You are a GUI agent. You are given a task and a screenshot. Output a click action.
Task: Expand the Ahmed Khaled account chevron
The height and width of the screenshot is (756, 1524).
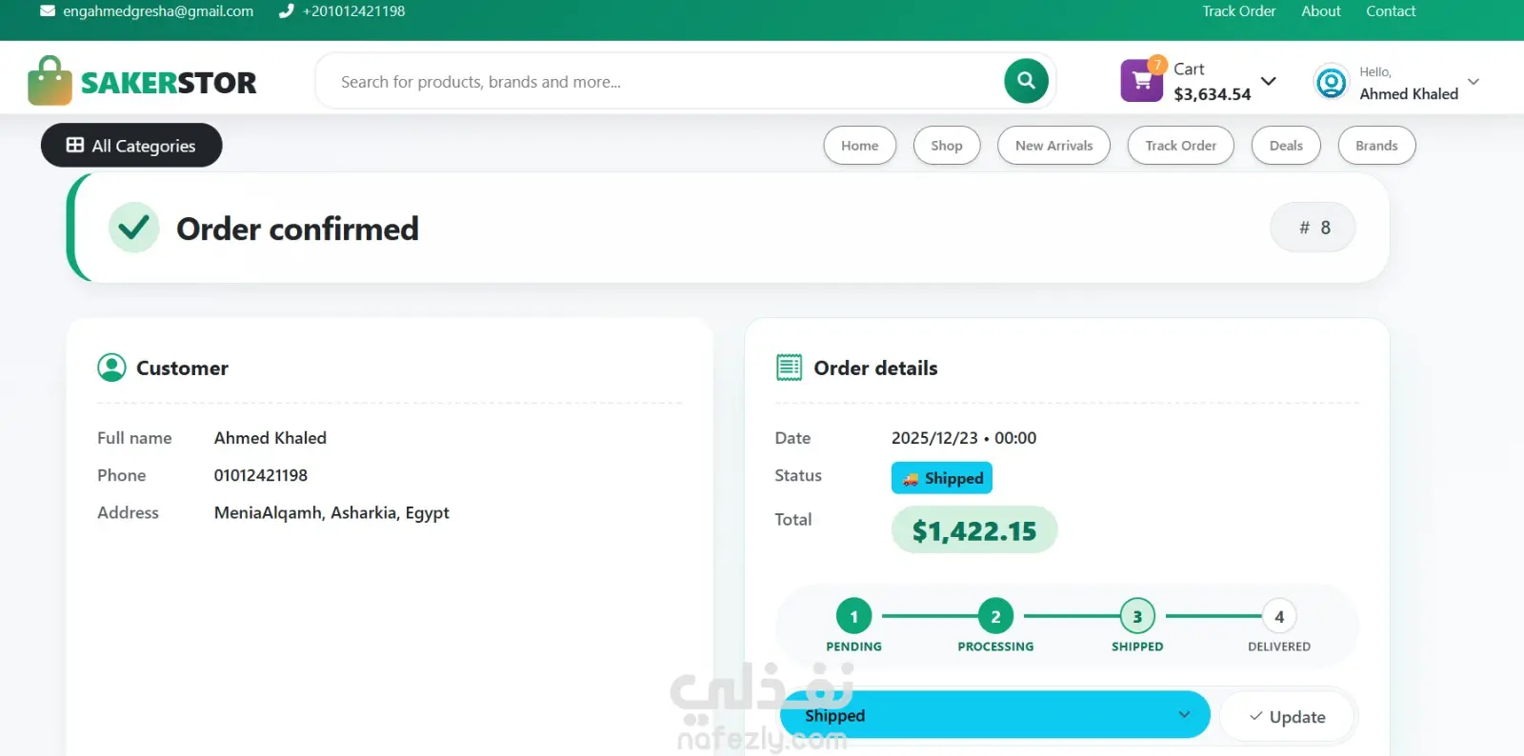[1474, 82]
